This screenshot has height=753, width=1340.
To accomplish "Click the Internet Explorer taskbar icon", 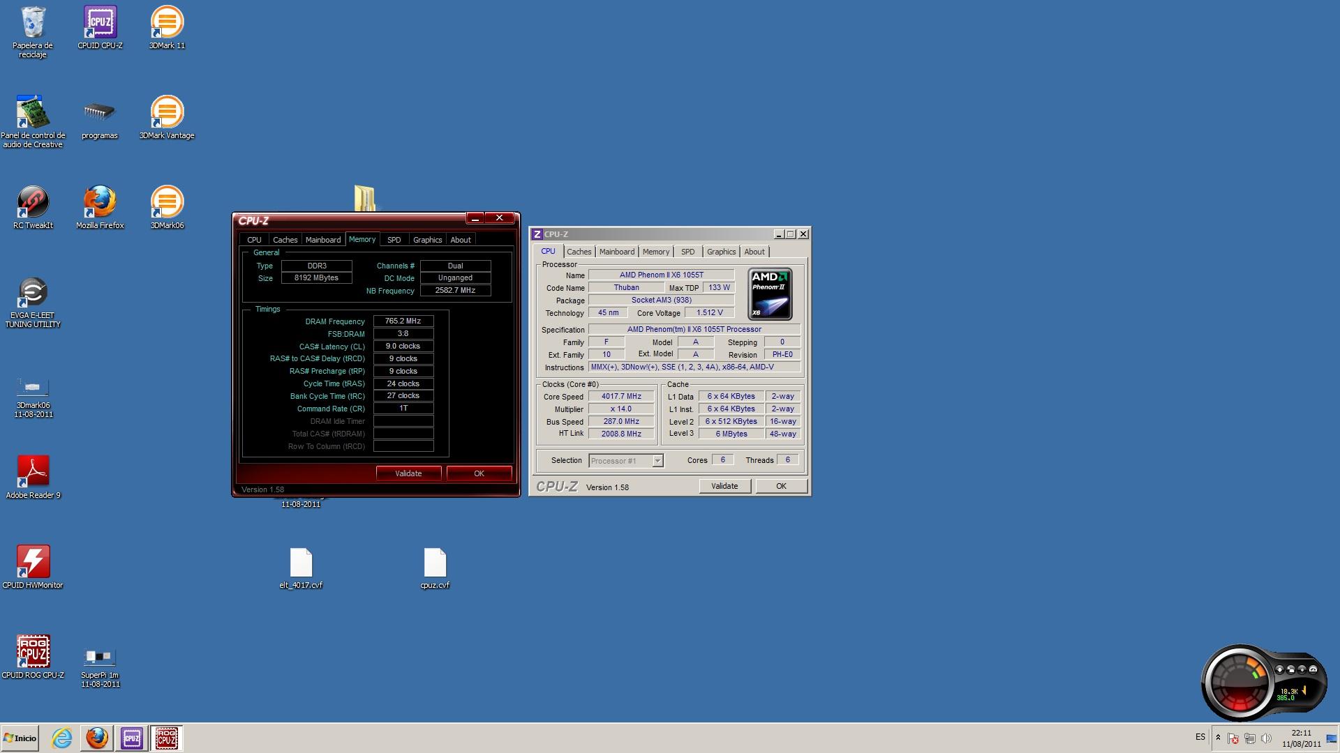I will 61,738.
